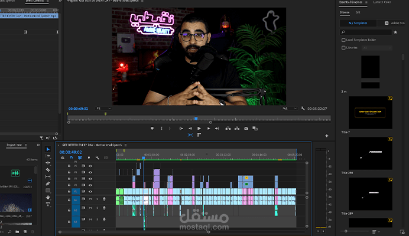This screenshot has width=409, height=236.
Task: Select the Type tool
Action: click(48, 205)
